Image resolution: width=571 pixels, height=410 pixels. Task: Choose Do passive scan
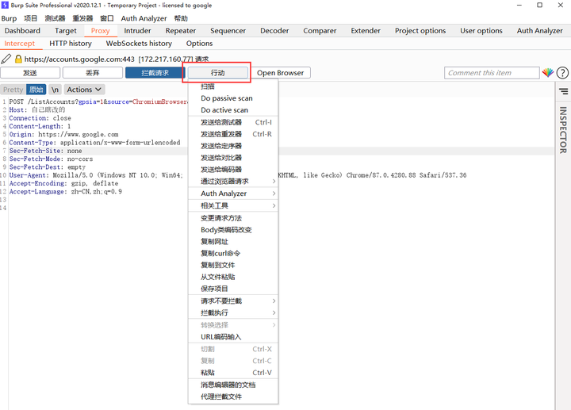pos(233,98)
